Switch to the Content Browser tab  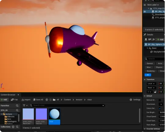pos(8,95)
